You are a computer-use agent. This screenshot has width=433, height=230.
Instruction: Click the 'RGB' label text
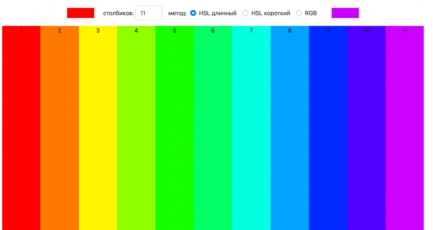click(311, 14)
